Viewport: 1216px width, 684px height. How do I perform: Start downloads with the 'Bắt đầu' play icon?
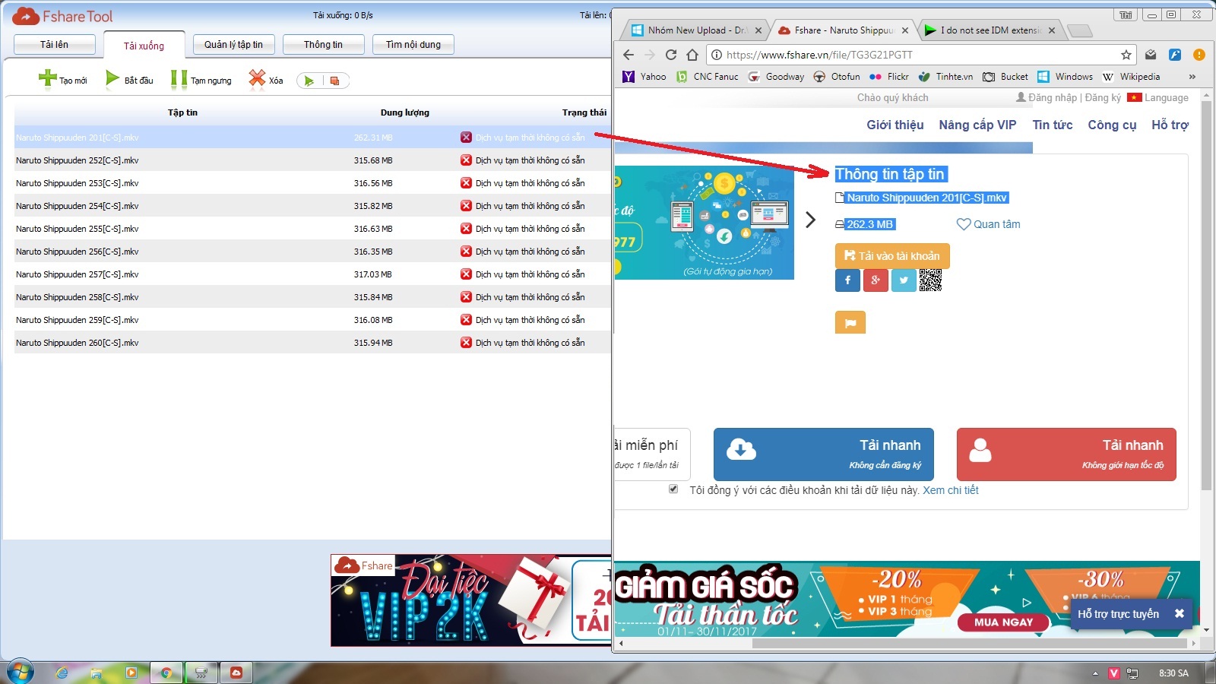click(112, 78)
